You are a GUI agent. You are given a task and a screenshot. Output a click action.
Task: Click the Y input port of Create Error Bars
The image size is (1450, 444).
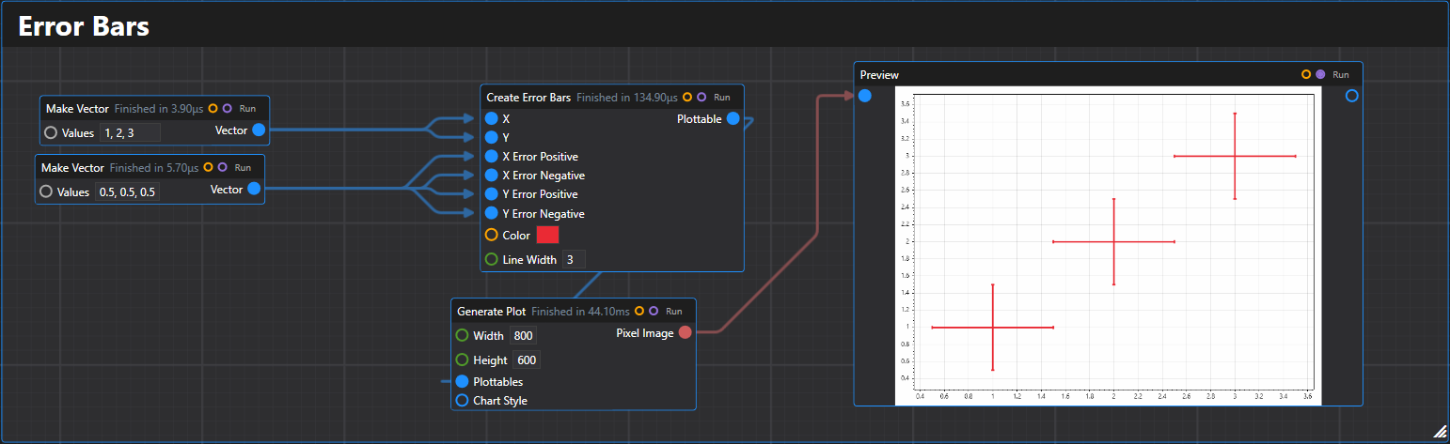(491, 138)
